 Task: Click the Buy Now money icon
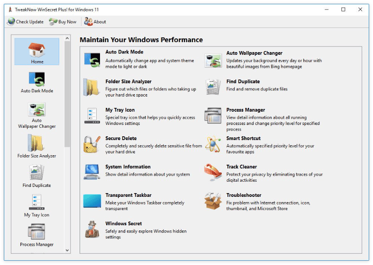pyautogui.click(x=53, y=22)
